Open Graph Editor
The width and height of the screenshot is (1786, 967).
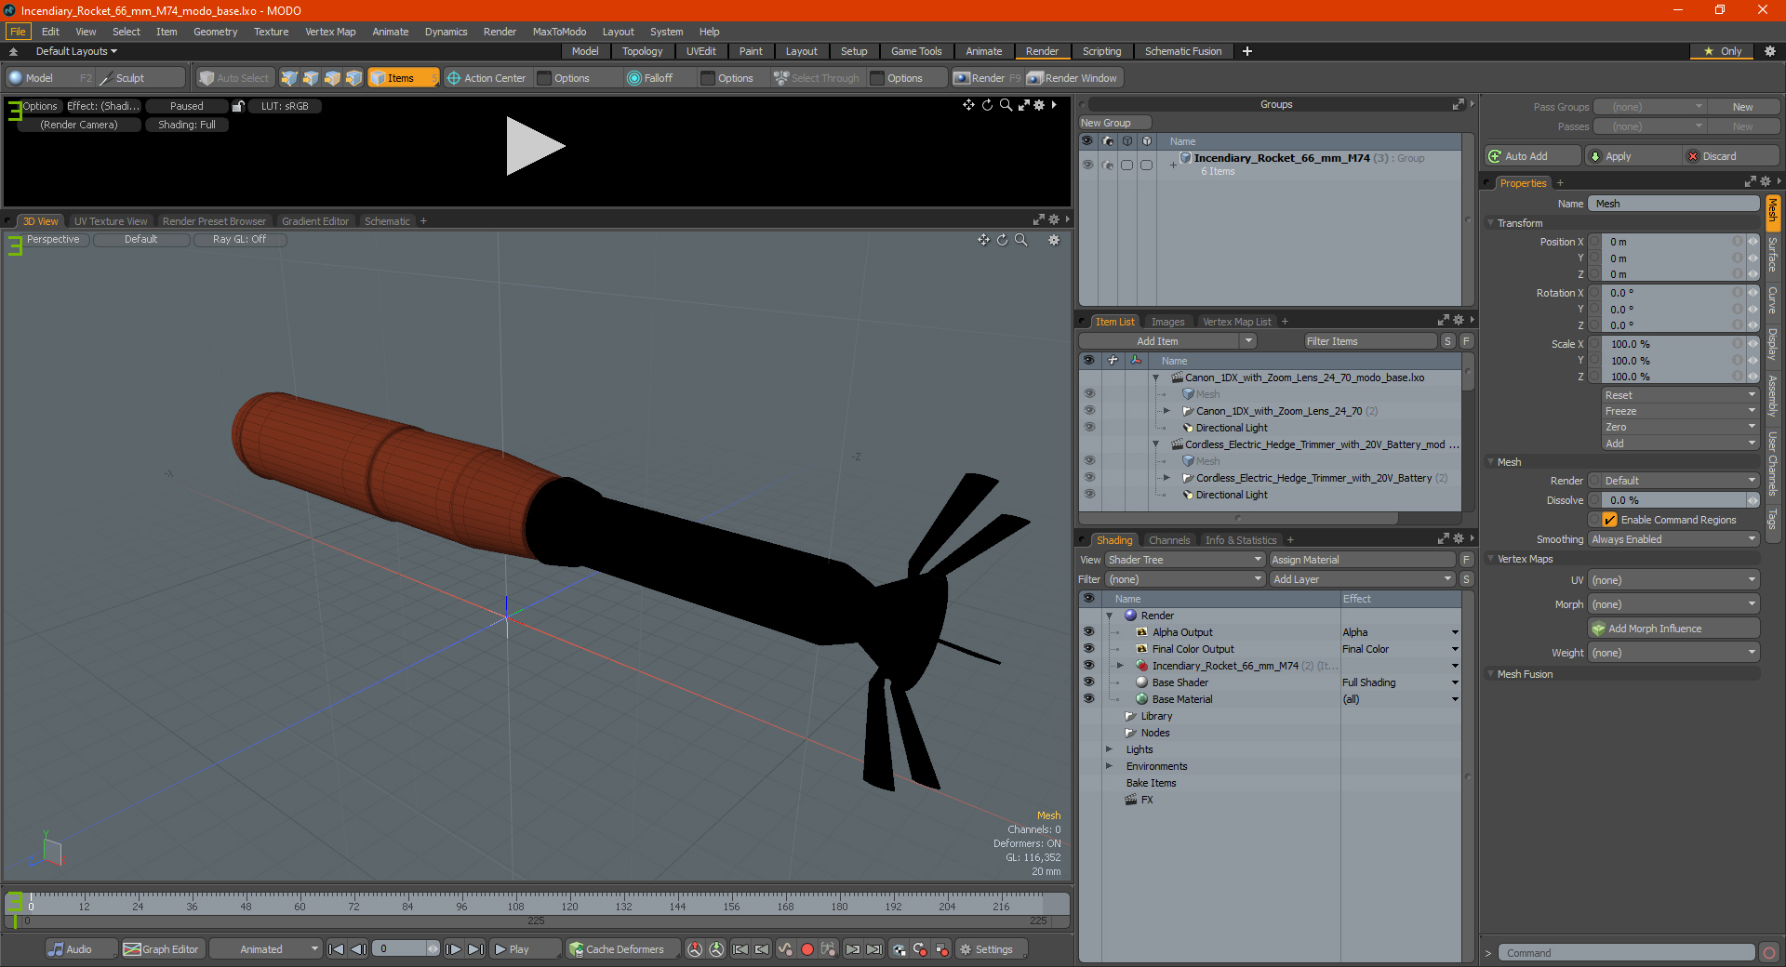tap(162, 949)
